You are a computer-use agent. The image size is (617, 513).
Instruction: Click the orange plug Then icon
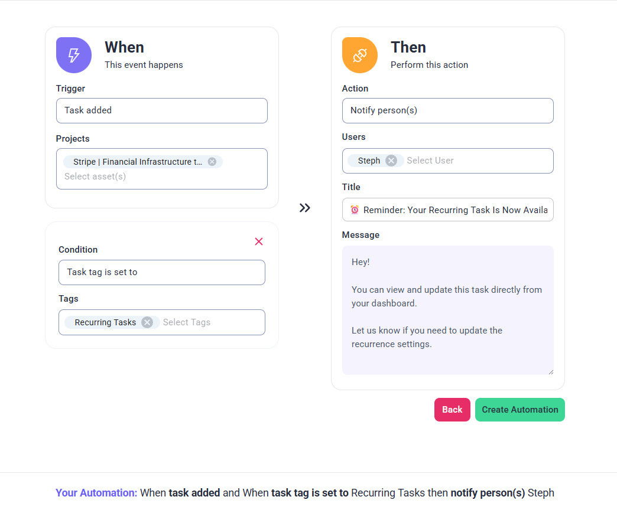pos(360,55)
